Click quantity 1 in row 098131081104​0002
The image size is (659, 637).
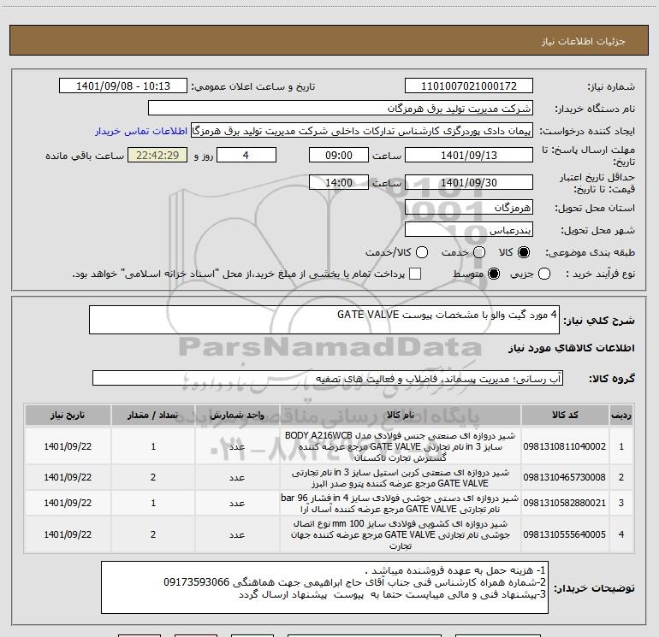[153, 446]
